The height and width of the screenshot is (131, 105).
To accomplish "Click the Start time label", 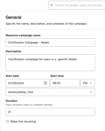I will (57, 76).
